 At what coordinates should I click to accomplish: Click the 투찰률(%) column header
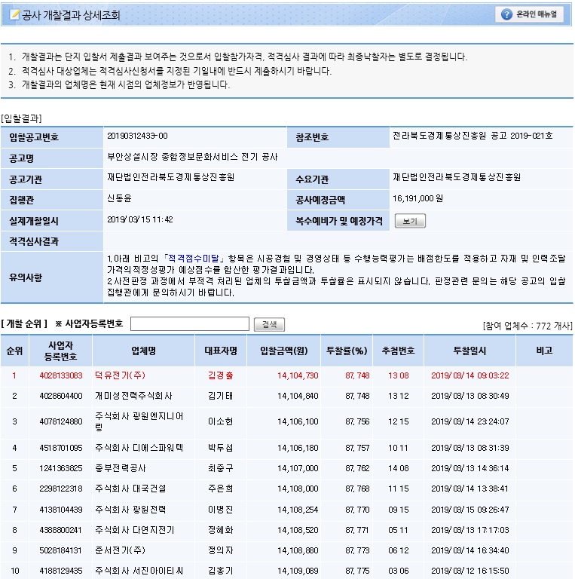347,351
